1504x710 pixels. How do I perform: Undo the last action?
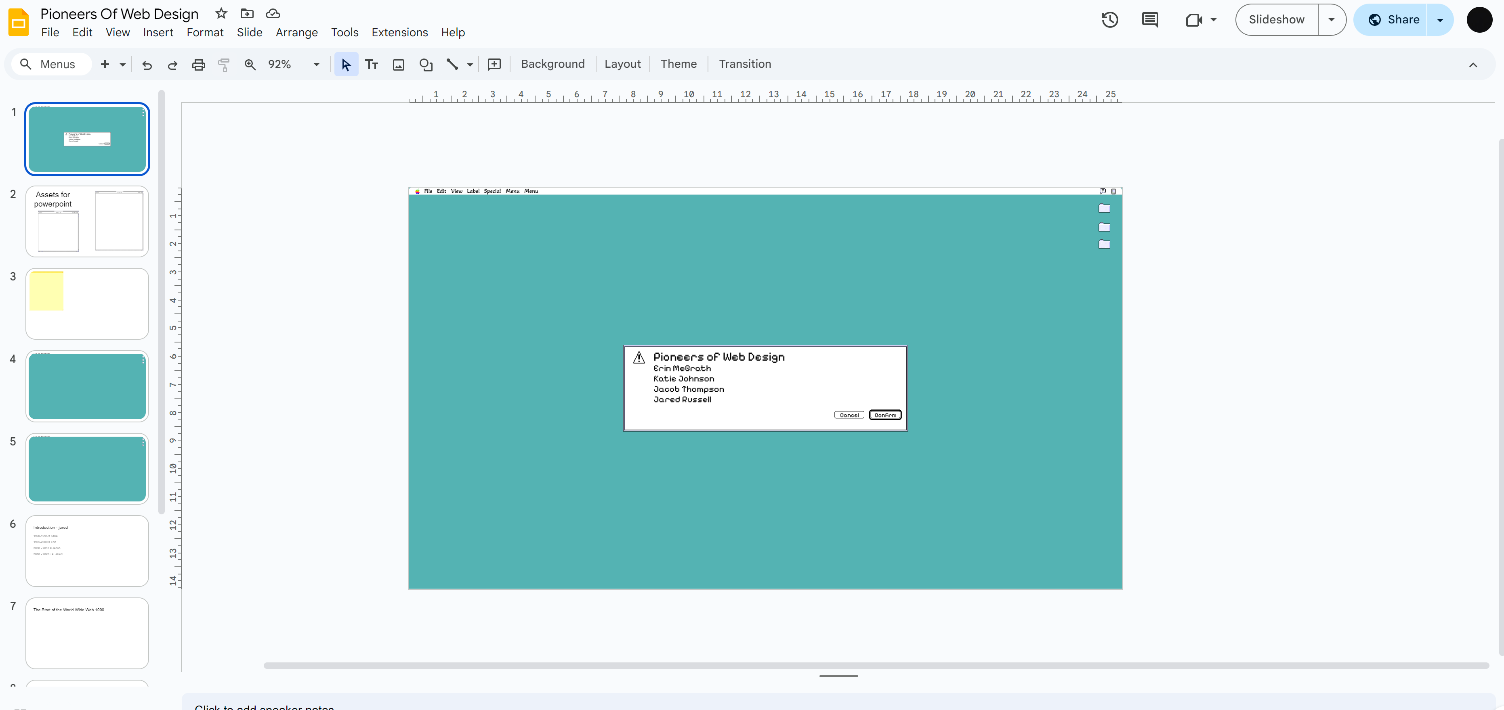[147, 64]
